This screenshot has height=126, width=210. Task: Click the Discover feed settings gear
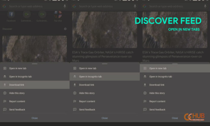65,29
